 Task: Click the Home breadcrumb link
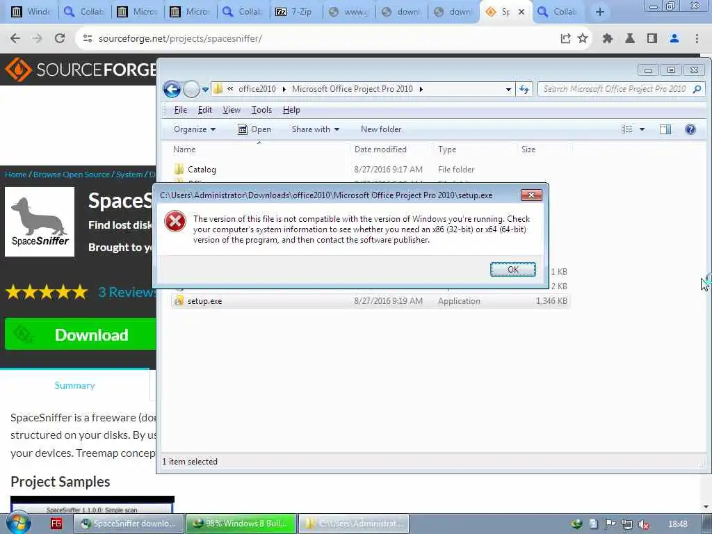pyautogui.click(x=15, y=175)
